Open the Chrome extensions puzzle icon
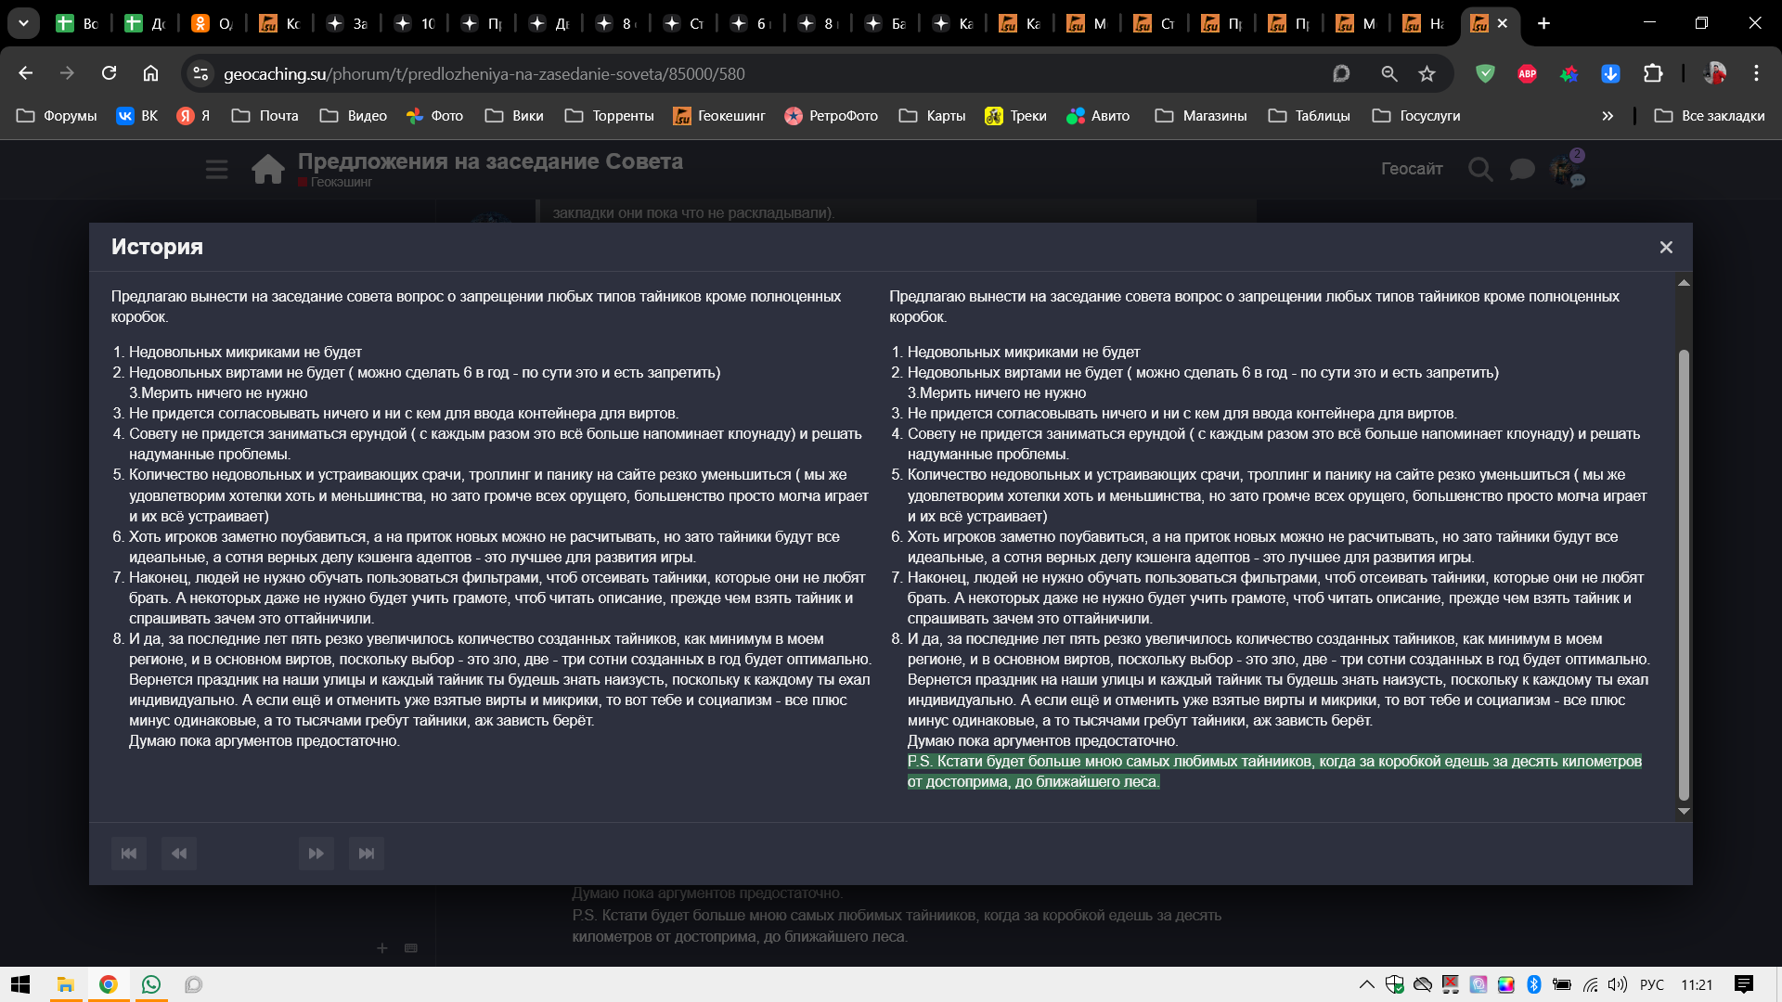Viewport: 1782px width, 1002px height. 1653,73
